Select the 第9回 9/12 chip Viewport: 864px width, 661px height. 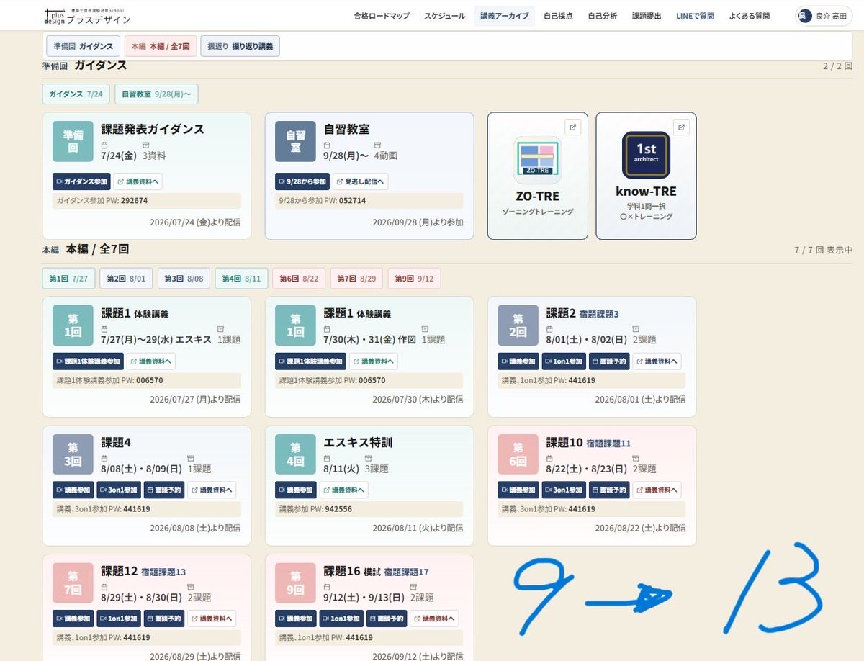coord(414,279)
